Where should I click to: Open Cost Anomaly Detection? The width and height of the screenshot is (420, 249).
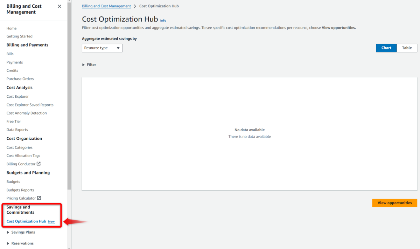click(27, 113)
